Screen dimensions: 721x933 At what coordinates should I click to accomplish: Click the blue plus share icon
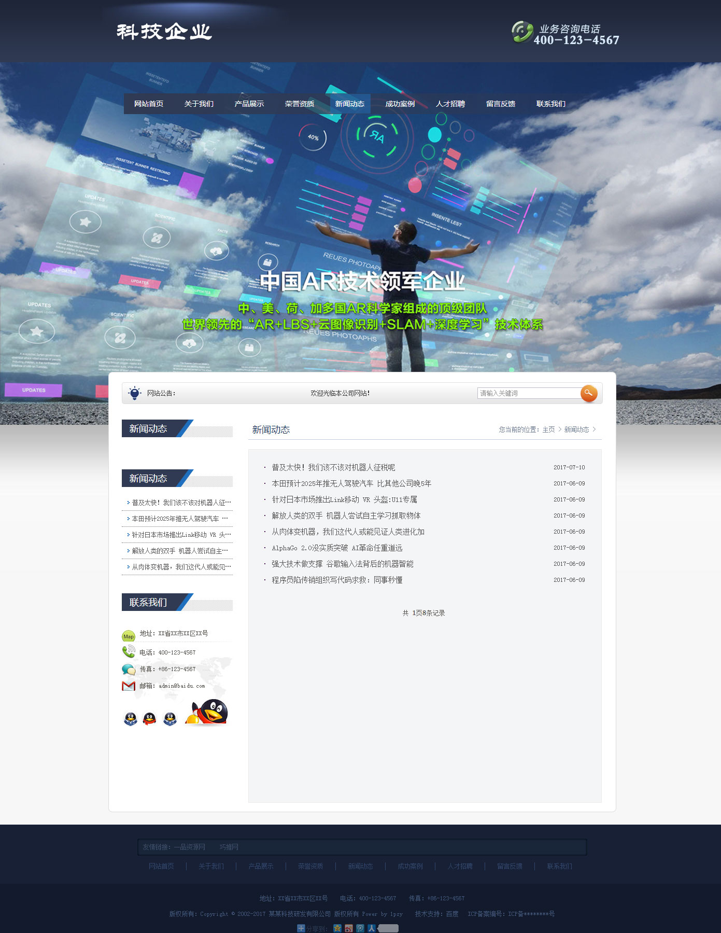[x=301, y=928]
